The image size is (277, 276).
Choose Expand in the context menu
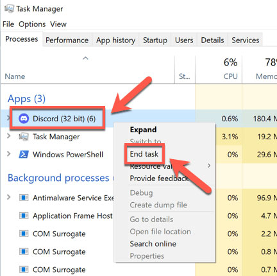coord(143,130)
